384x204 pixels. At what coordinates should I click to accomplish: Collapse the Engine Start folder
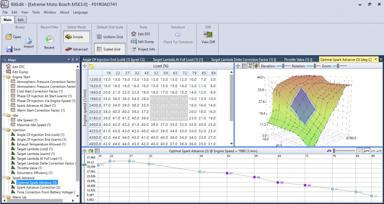tap(4, 77)
